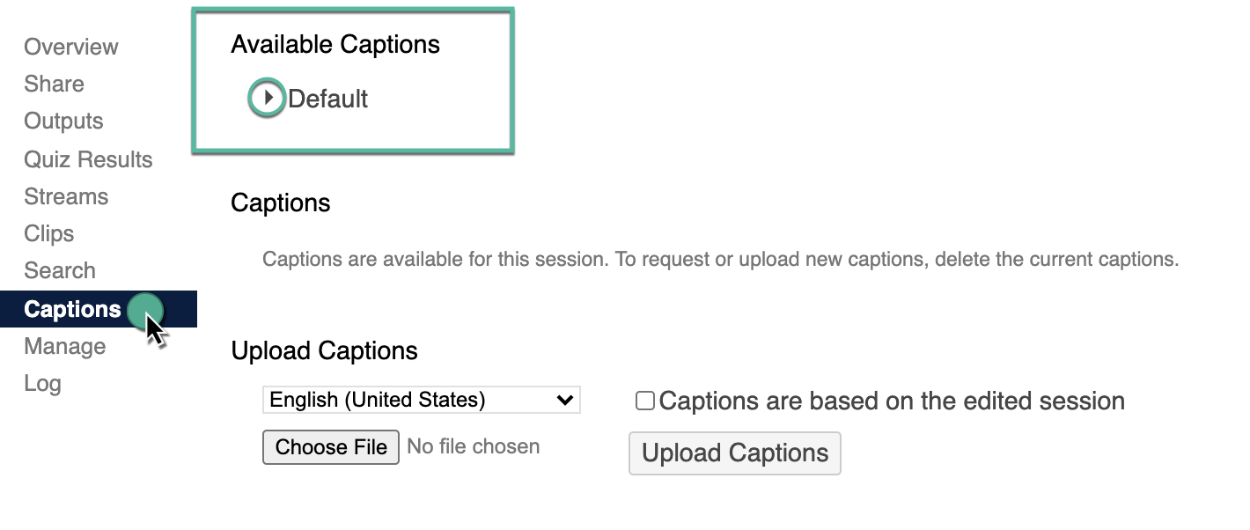Screen dimensions: 1250x530
Task: Click the Default caption label text
Action: click(x=328, y=99)
